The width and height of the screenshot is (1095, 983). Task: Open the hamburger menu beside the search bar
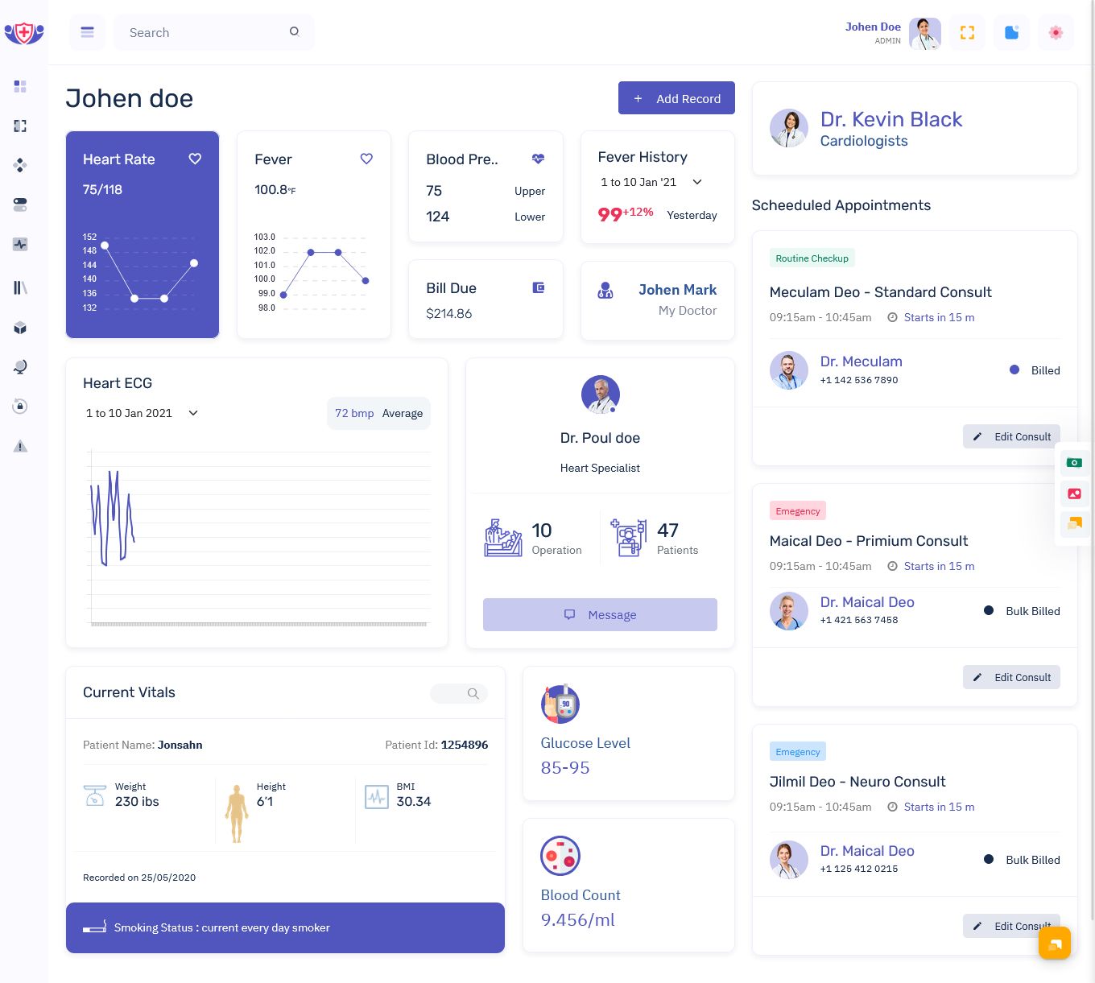point(87,32)
